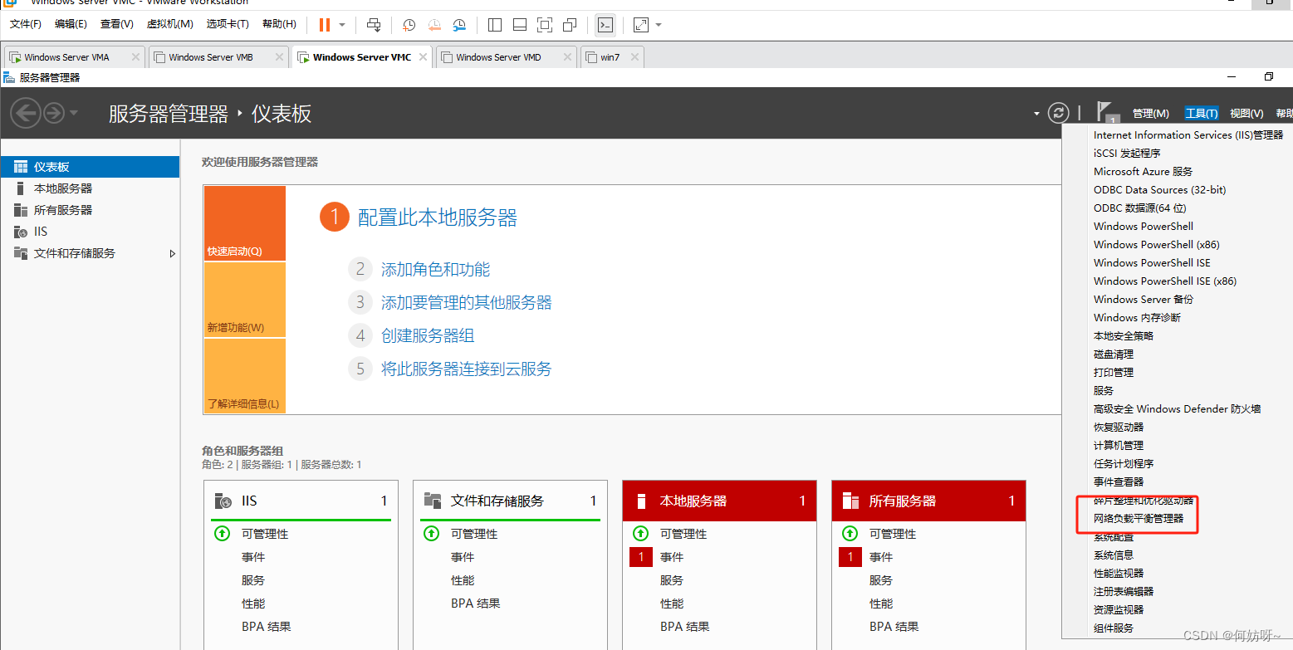1293x650 pixels.
Task: Open navigation history dropdown beside forward arrow
Action: tap(75, 113)
